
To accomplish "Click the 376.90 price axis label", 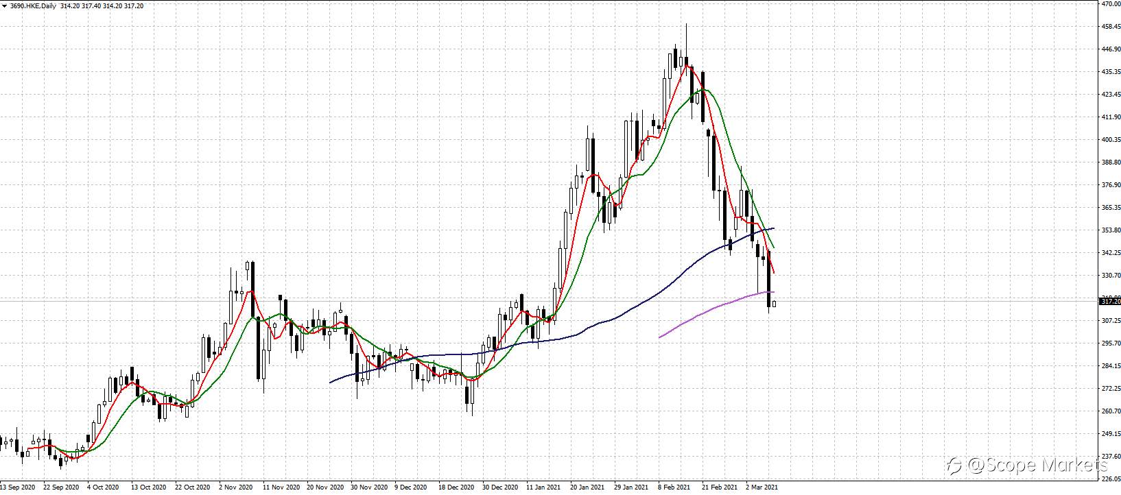I will pos(1110,185).
